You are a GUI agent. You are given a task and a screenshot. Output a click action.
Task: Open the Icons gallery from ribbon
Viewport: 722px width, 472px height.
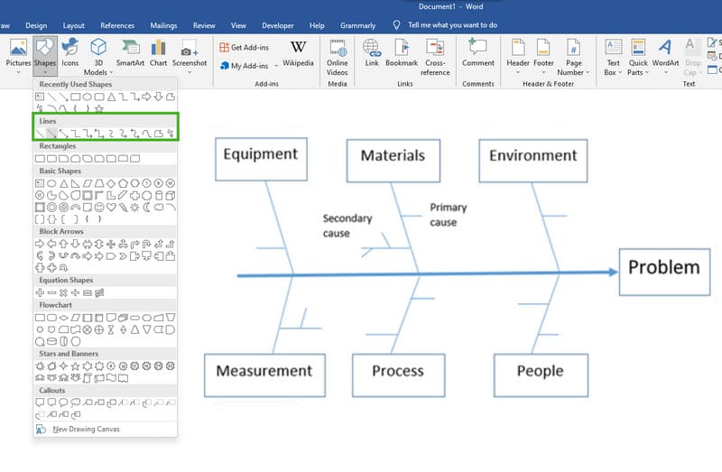70,53
